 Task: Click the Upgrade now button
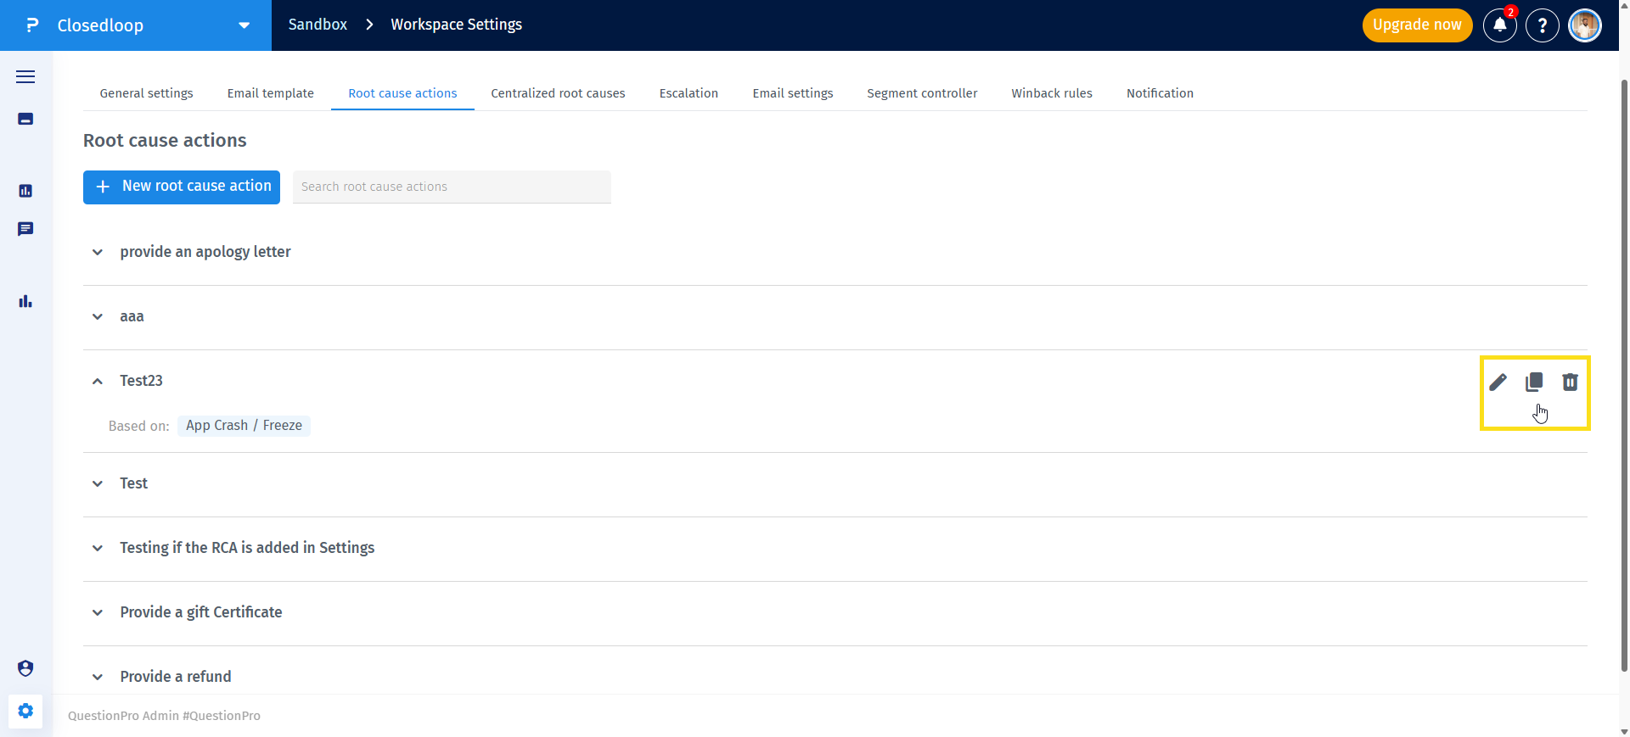[x=1417, y=25]
